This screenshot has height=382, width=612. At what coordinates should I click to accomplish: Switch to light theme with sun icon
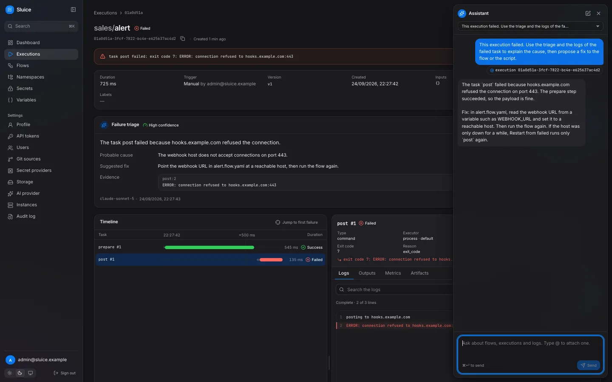(x=9, y=373)
